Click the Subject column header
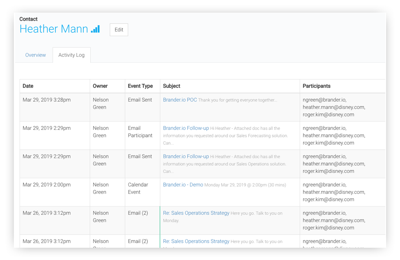The image size is (400, 260). 171,86
